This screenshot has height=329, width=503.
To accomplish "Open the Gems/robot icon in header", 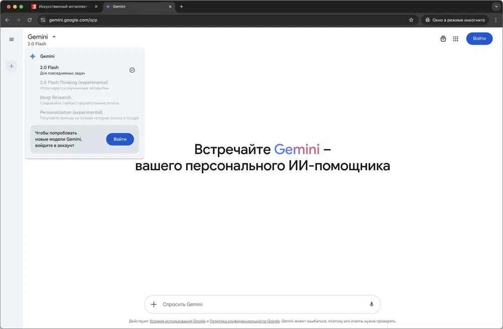I will click(x=443, y=39).
